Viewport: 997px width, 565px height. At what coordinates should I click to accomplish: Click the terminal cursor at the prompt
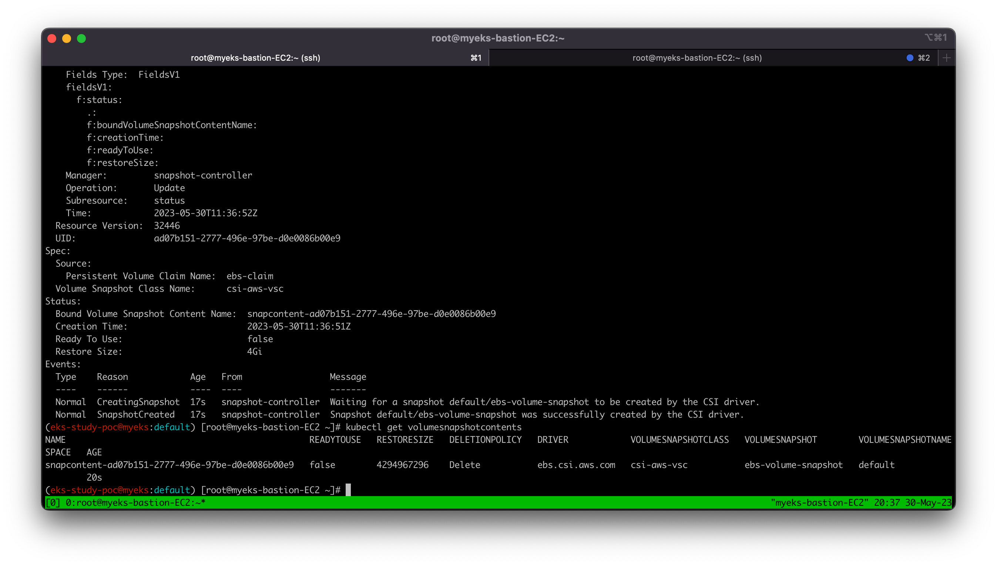coord(348,490)
